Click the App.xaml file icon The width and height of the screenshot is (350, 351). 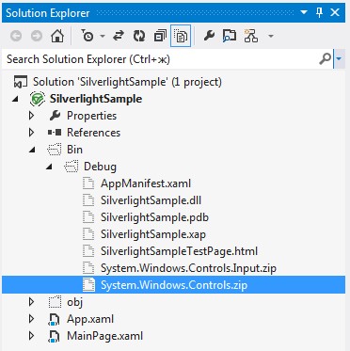55,319
